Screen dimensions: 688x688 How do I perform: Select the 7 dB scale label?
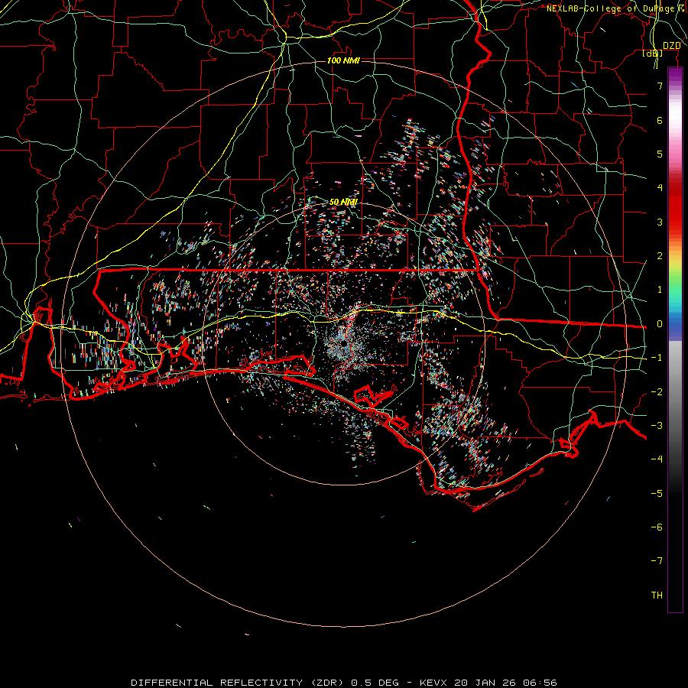[x=660, y=86]
